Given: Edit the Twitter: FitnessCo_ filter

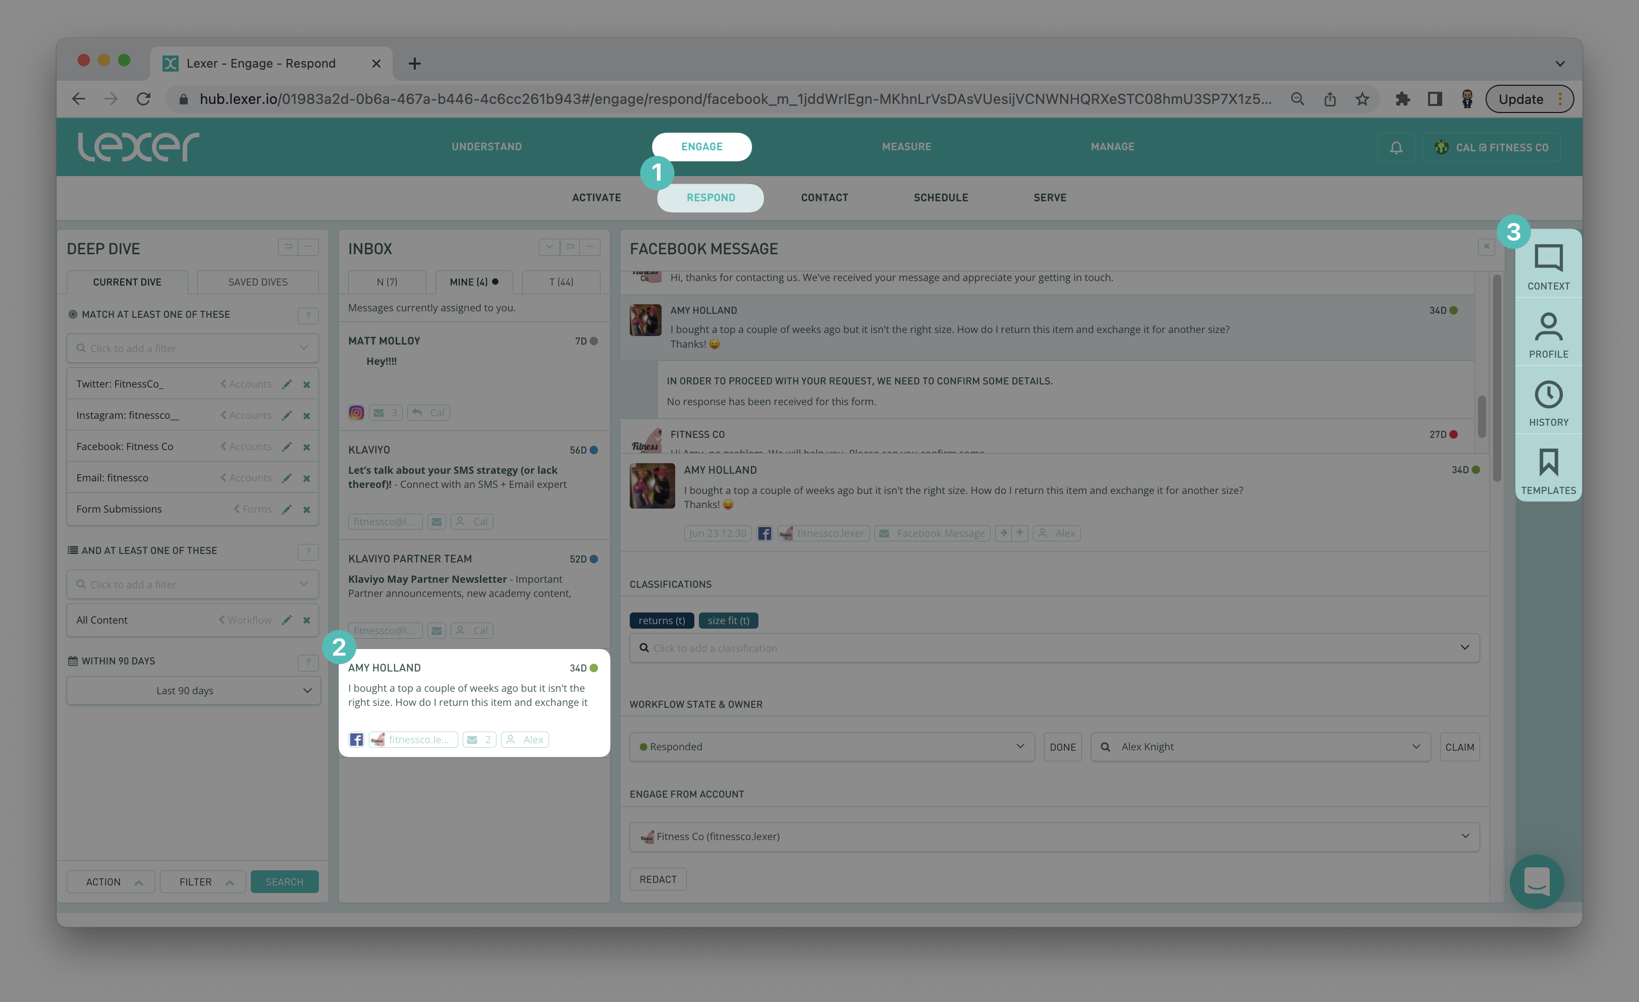Looking at the screenshot, I should pos(287,383).
